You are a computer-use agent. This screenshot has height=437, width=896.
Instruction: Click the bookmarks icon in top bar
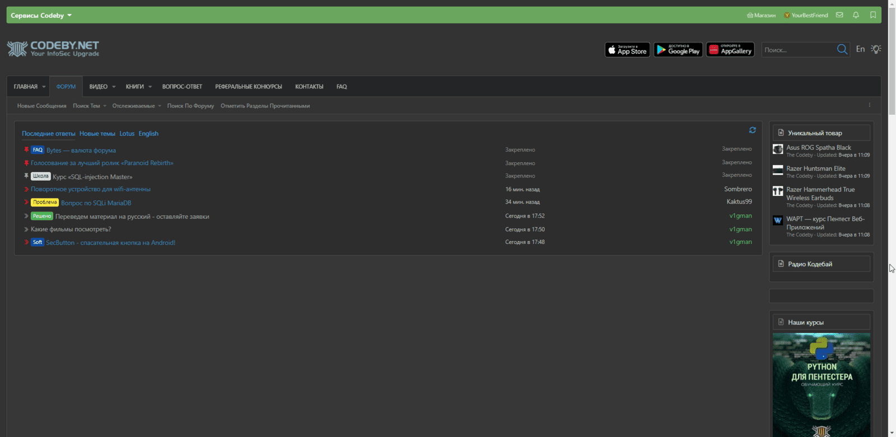pyautogui.click(x=872, y=15)
